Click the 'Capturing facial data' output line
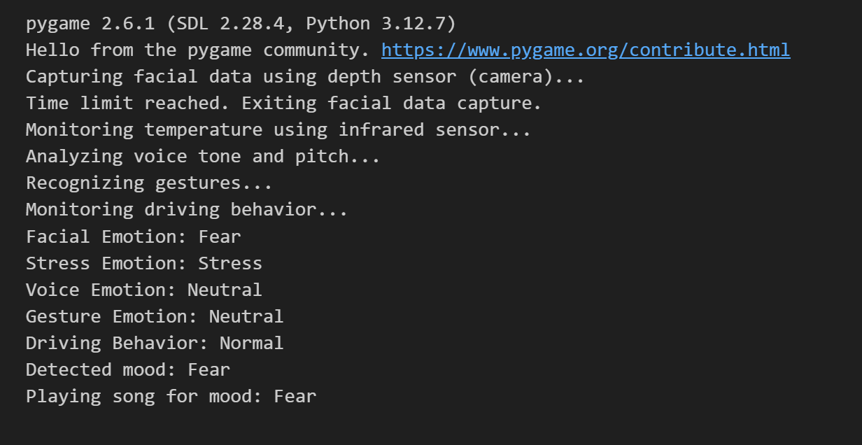This screenshot has width=862, height=445. click(x=305, y=77)
